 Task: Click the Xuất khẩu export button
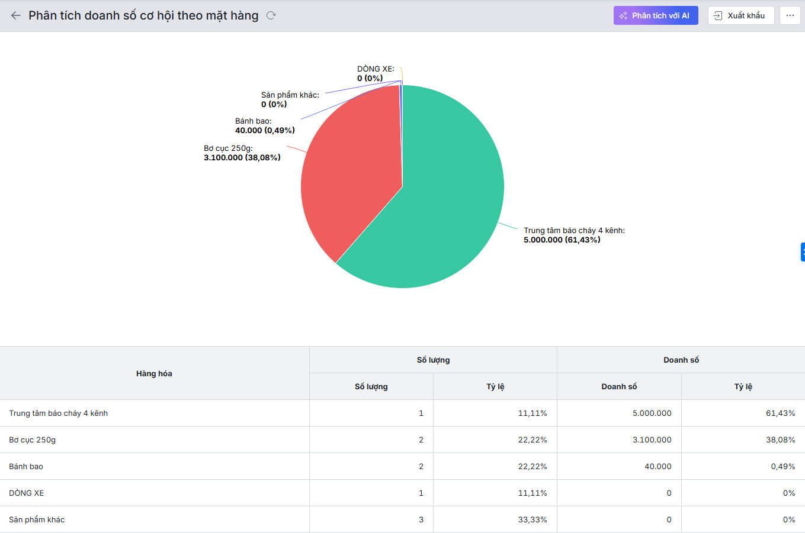coord(740,15)
